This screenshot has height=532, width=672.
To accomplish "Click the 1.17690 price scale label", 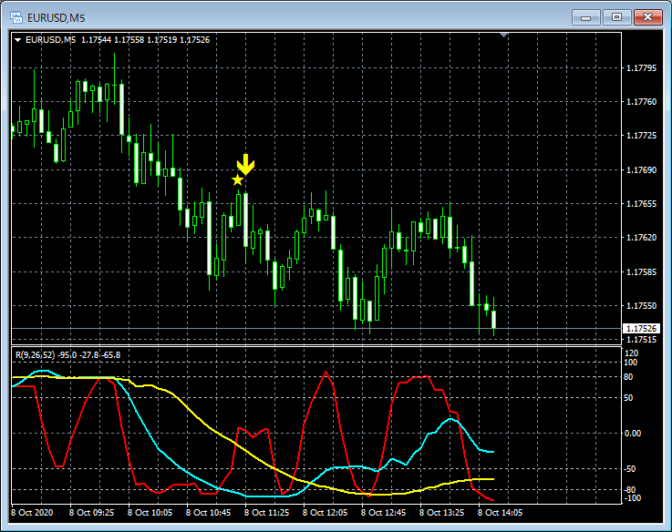I will [641, 169].
